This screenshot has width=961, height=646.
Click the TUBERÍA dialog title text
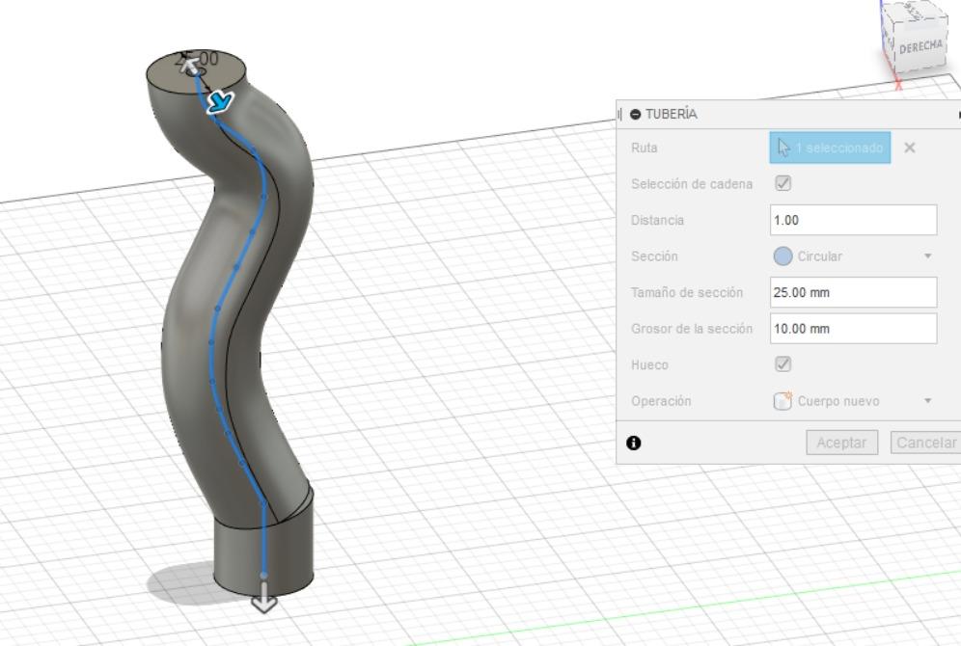tap(672, 115)
